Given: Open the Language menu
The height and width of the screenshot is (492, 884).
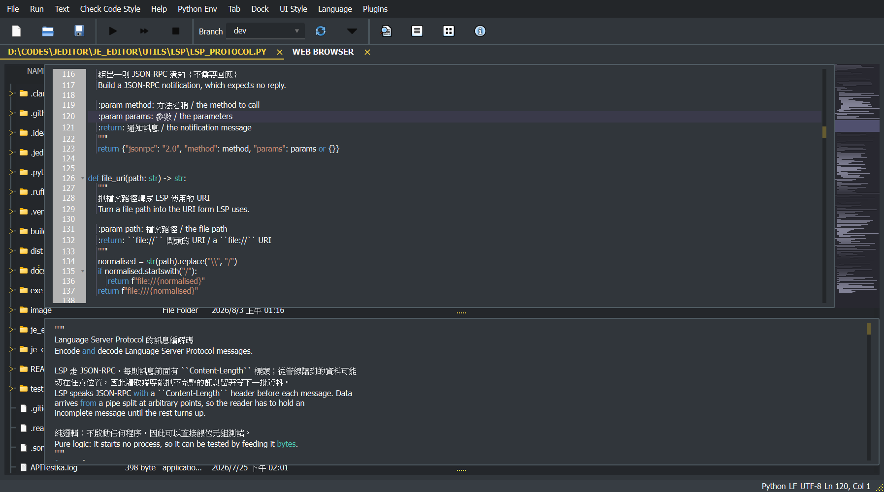Looking at the screenshot, I should pyautogui.click(x=335, y=9).
